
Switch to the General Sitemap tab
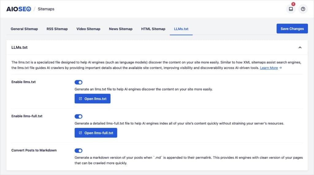pos(24,29)
